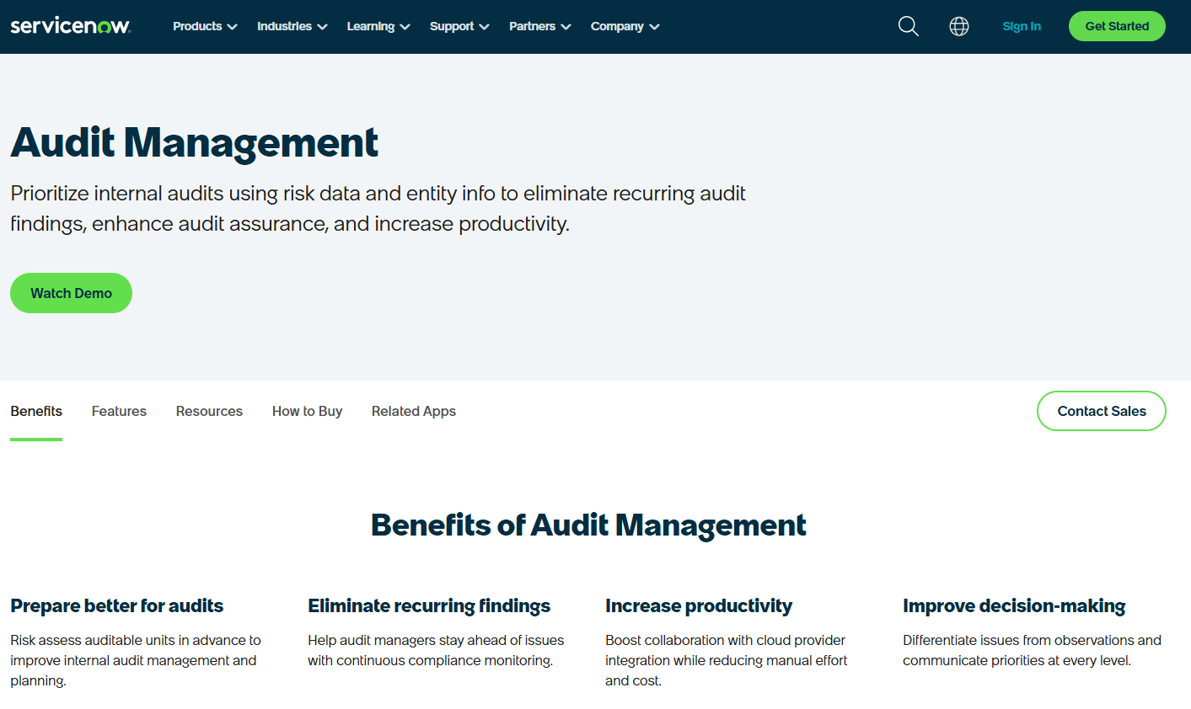Image resolution: width=1191 pixels, height=709 pixels.
Task: Click the Watch Demo button
Action: click(71, 293)
